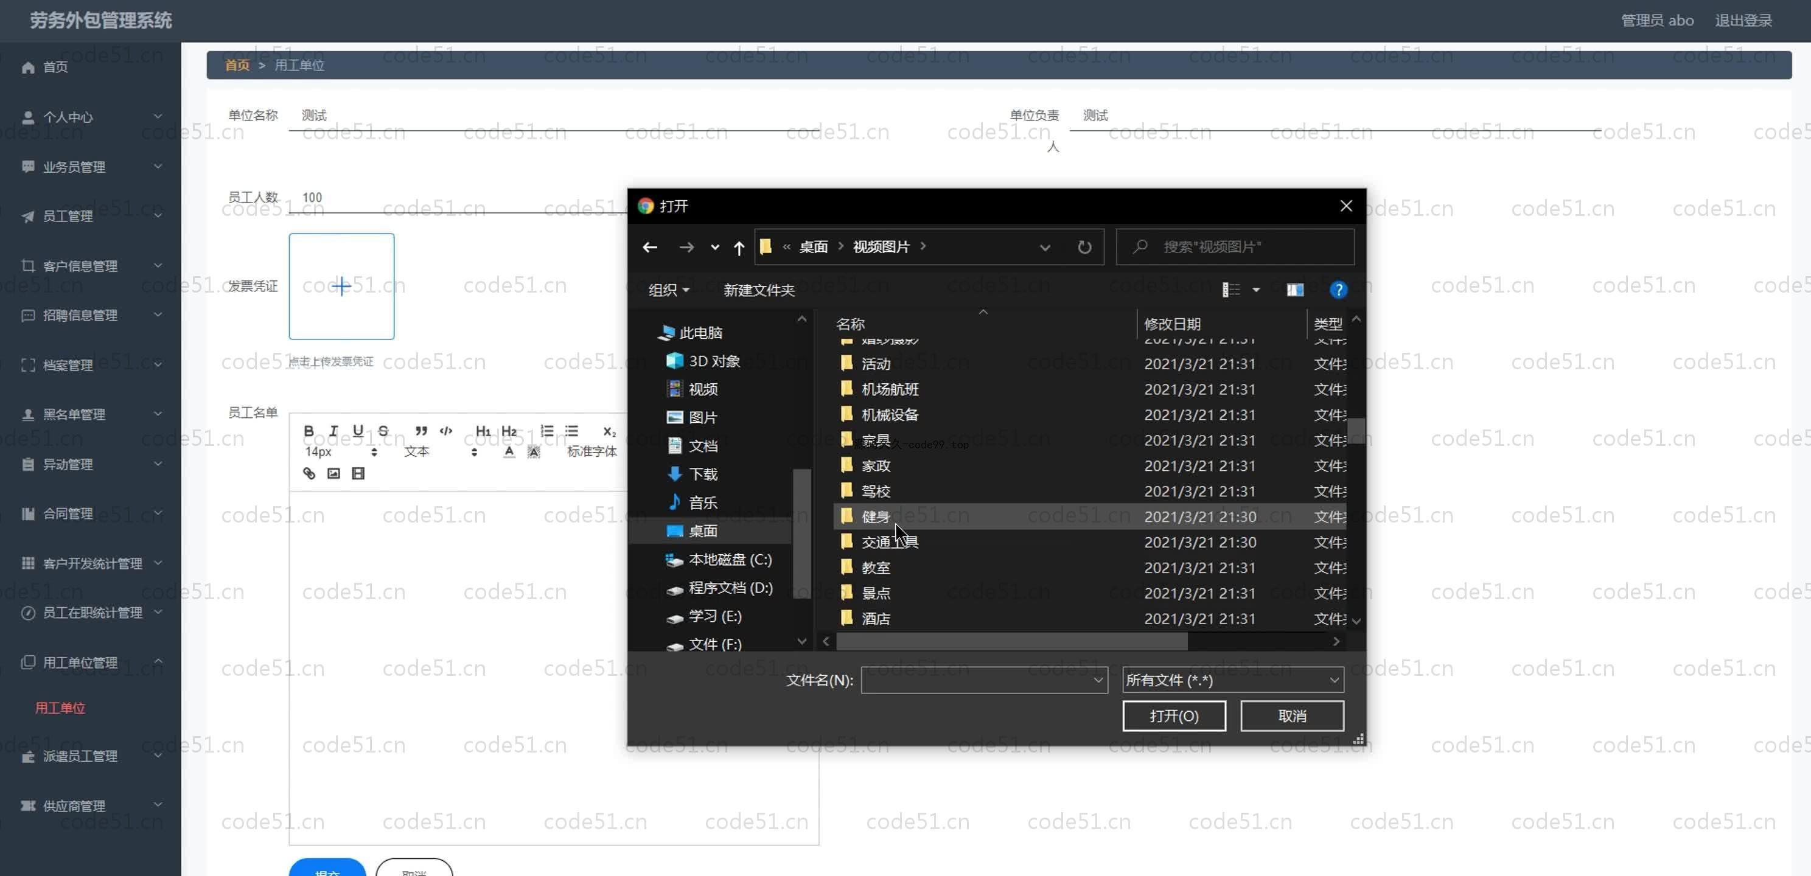Open file type filter 所有文件 dropdown
Image resolution: width=1811 pixels, height=876 pixels.
click(1233, 680)
